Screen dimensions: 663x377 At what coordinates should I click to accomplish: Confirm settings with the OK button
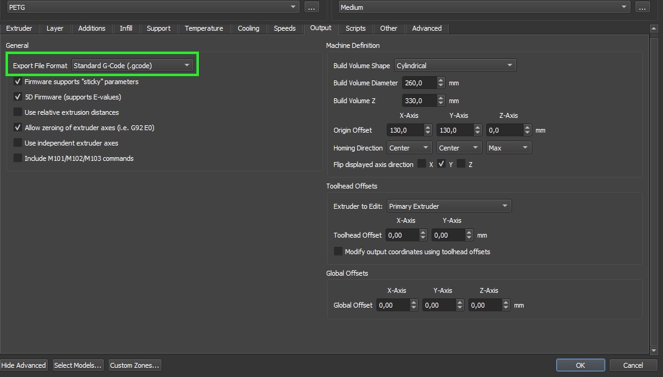point(580,365)
